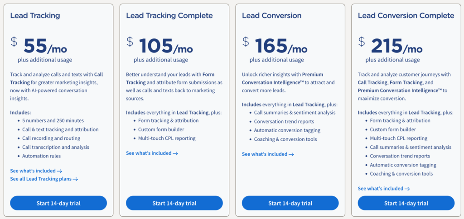Click arrow icon beside See all Lead Tracking plans
The width and height of the screenshot is (464, 219).
[76, 179]
